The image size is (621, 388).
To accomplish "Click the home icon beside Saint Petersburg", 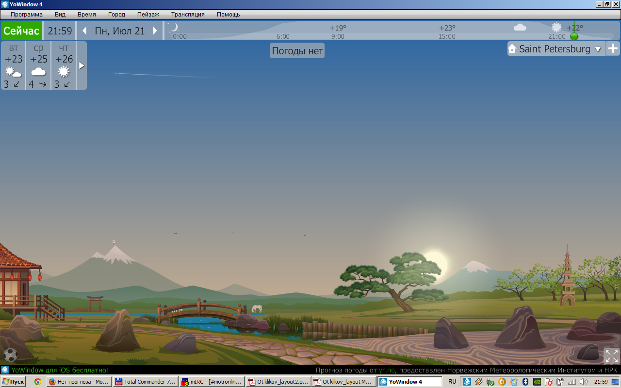I will point(512,49).
